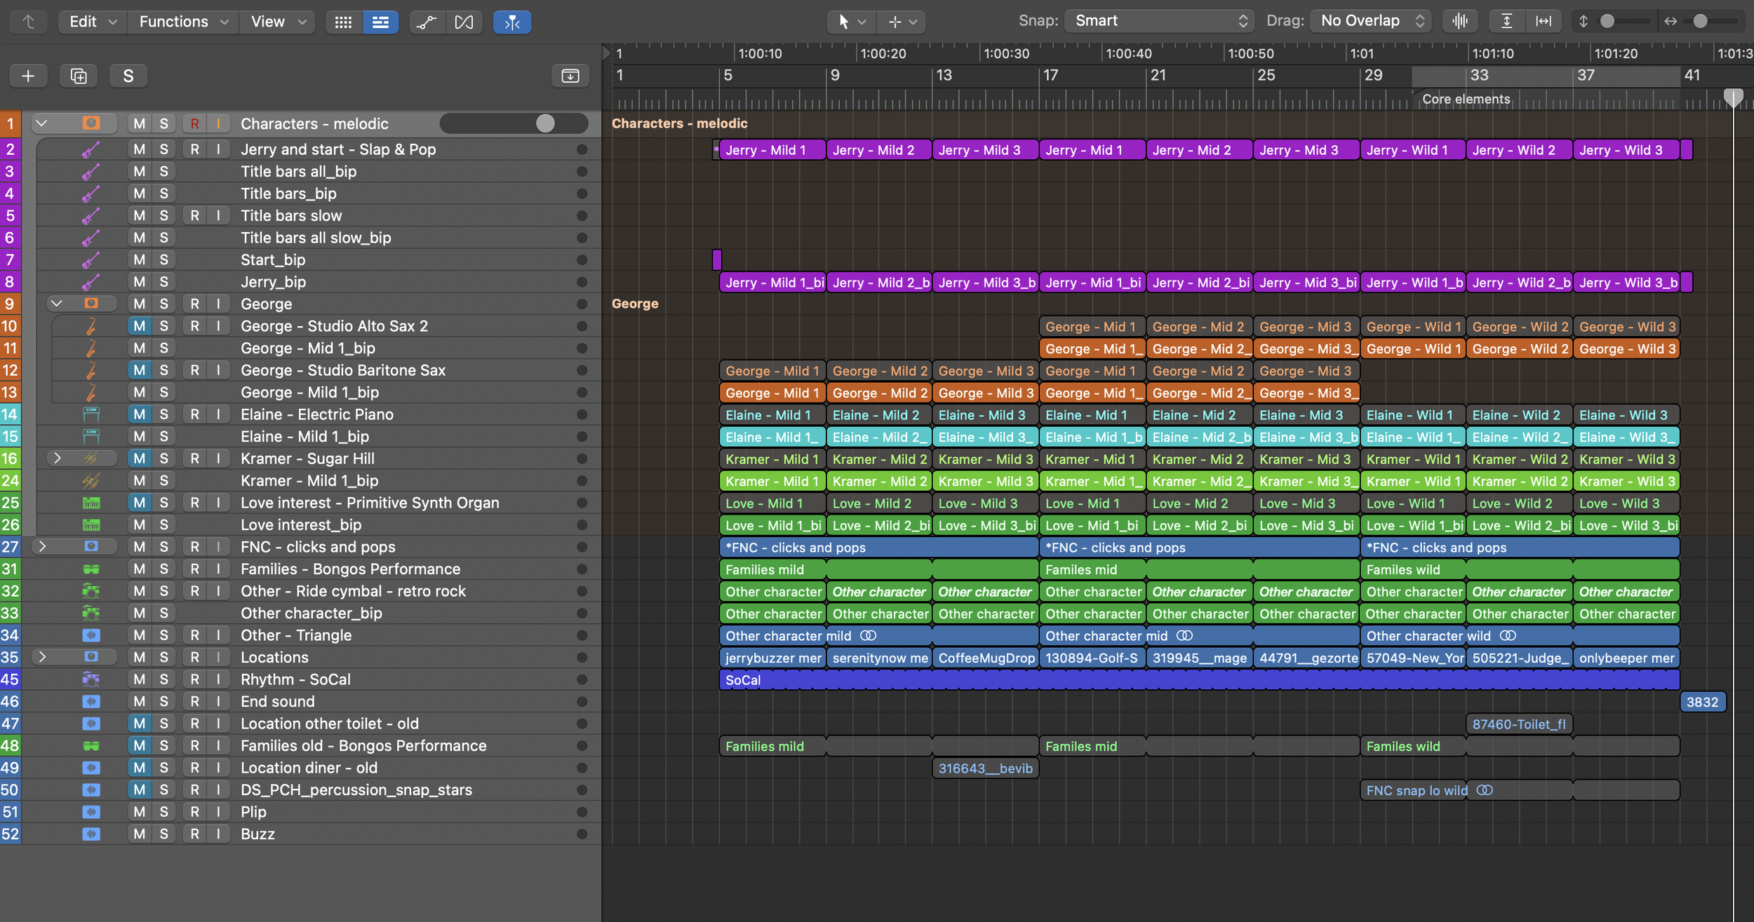Select the Location diner - old track name
The height and width of the screenshot is (922, 1754).
tap(309, 768)
